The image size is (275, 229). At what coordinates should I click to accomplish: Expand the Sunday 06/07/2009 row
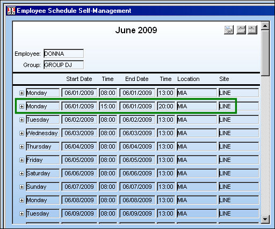point(21,187)
